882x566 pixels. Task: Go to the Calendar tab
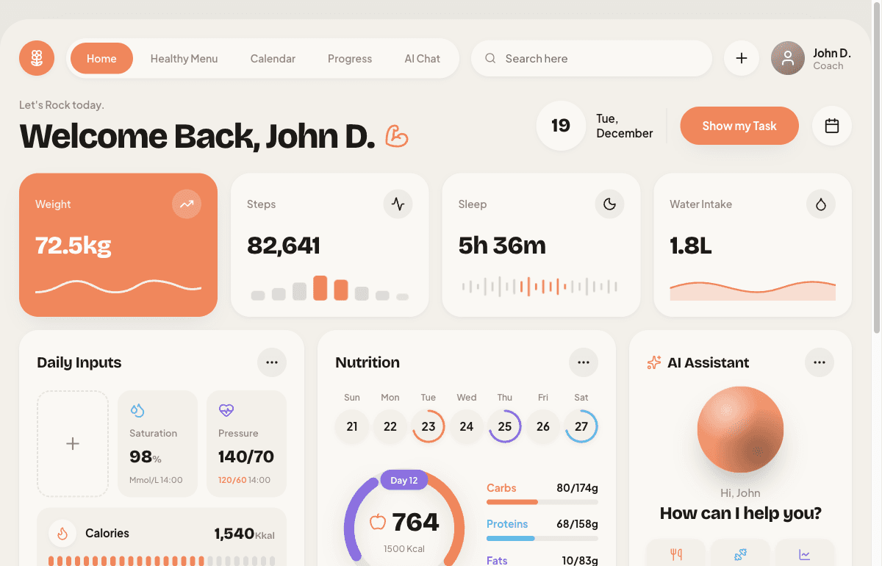(273, 59)
